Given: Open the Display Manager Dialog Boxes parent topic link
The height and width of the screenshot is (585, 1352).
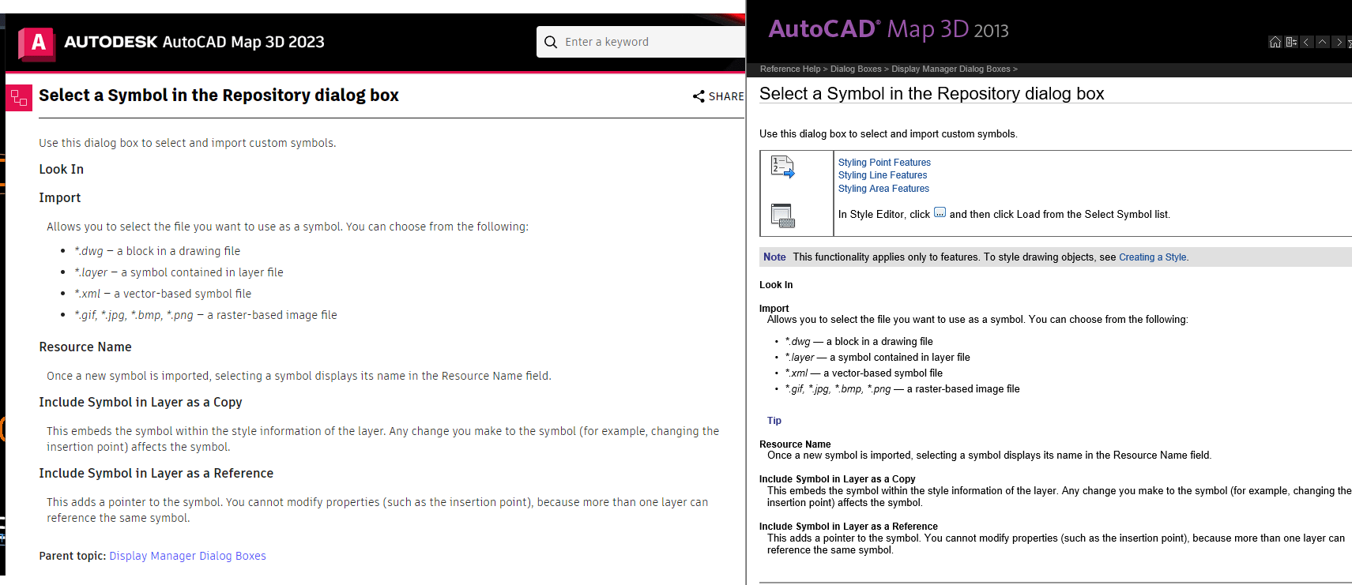Looking at the screenshot, I should pyautogui.click(x=187, y=556).
